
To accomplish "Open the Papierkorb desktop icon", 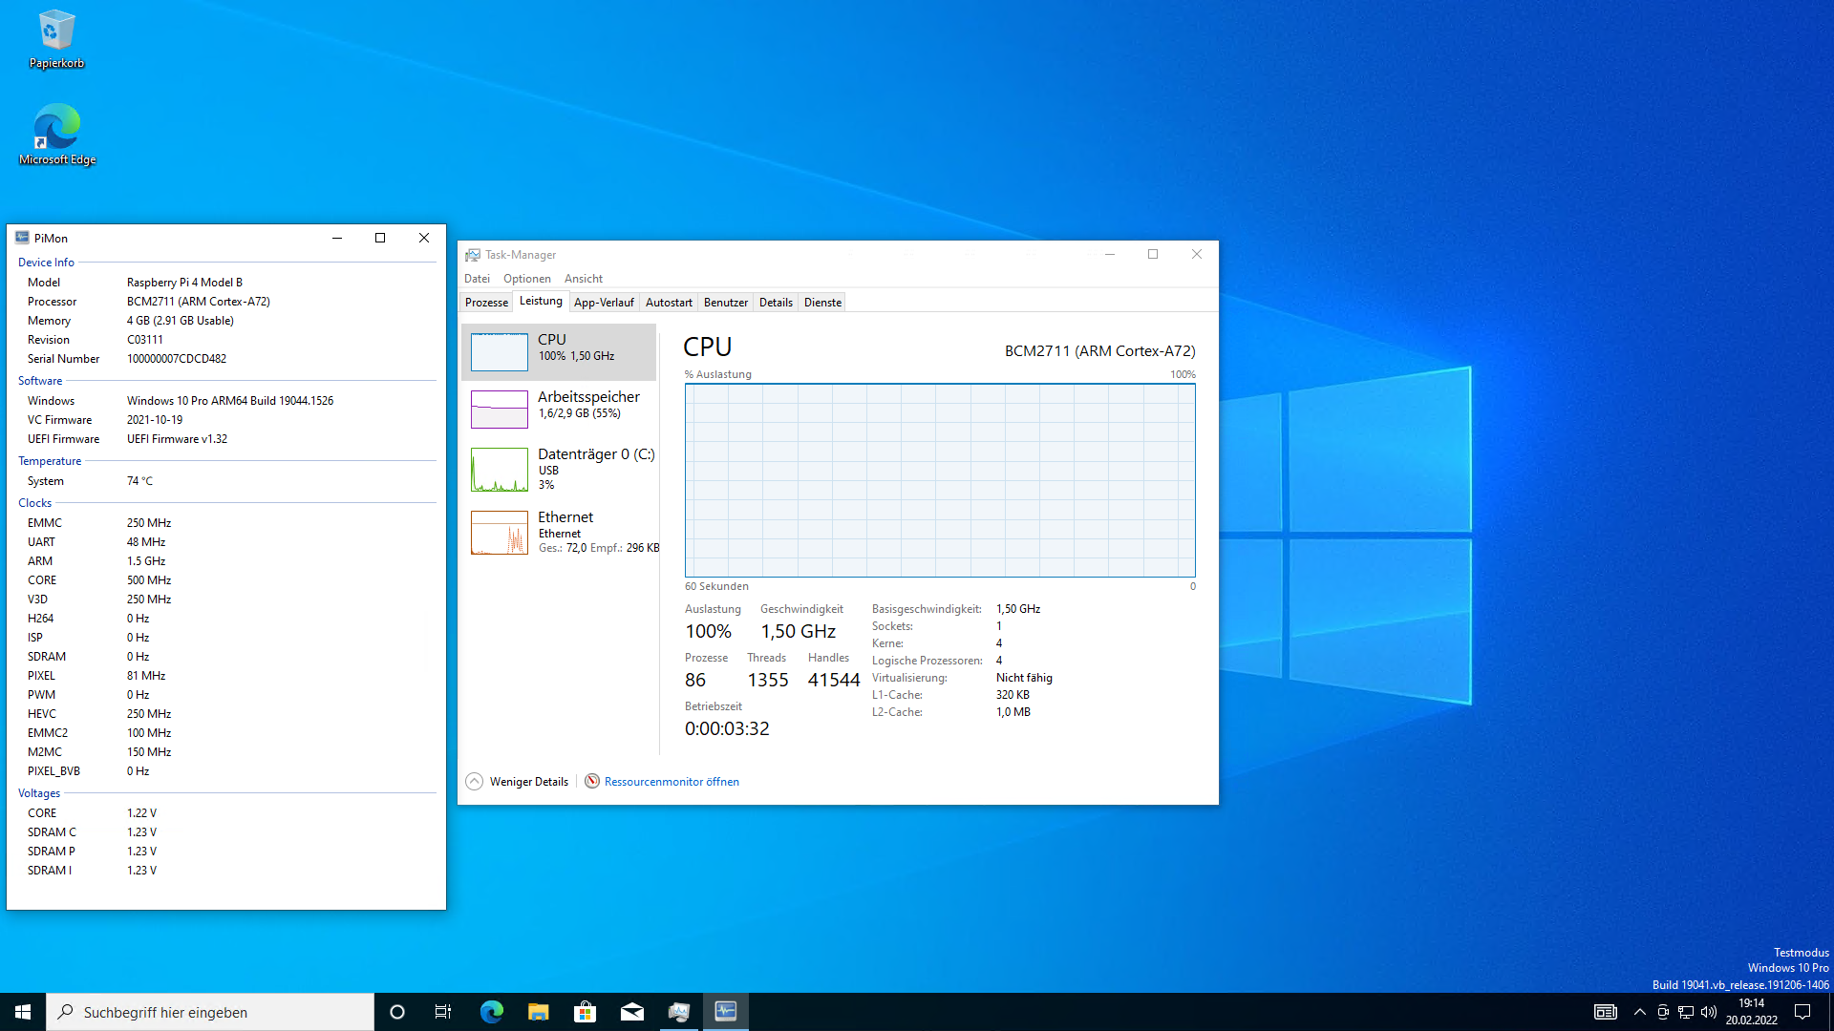I will point(56,40).
